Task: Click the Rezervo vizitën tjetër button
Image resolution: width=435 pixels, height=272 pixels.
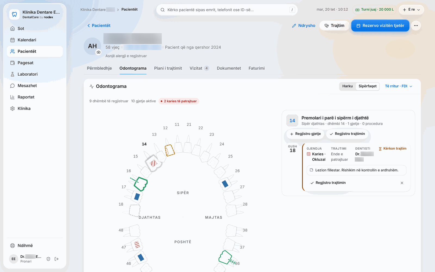Action: [x=380, y=26]
